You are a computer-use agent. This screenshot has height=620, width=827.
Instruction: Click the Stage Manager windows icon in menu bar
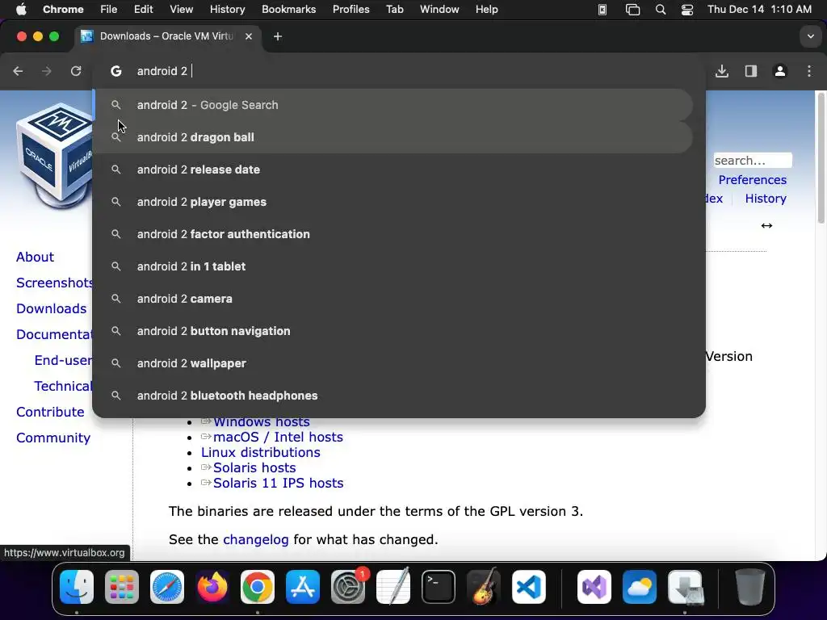pos(632,10)
